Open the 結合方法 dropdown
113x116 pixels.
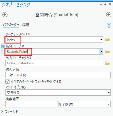click(58, 75)
